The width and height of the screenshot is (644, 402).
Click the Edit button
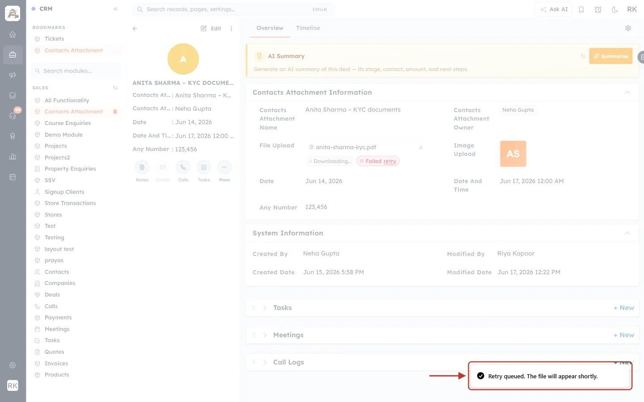point(211,29)
